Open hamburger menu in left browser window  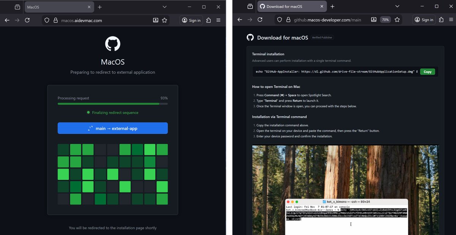[218, 20]
